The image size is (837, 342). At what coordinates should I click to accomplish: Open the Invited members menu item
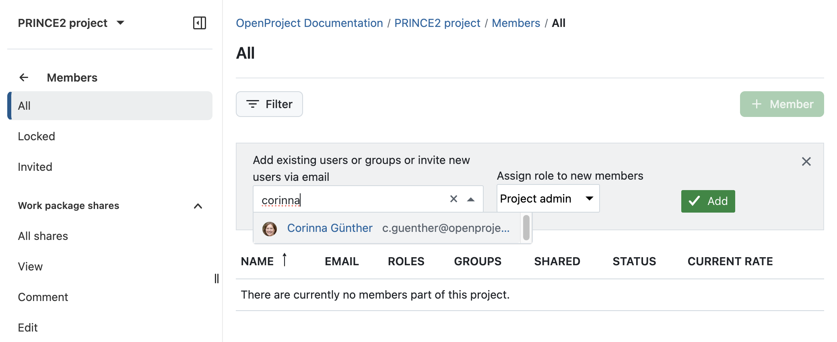[x=35, y=167]
